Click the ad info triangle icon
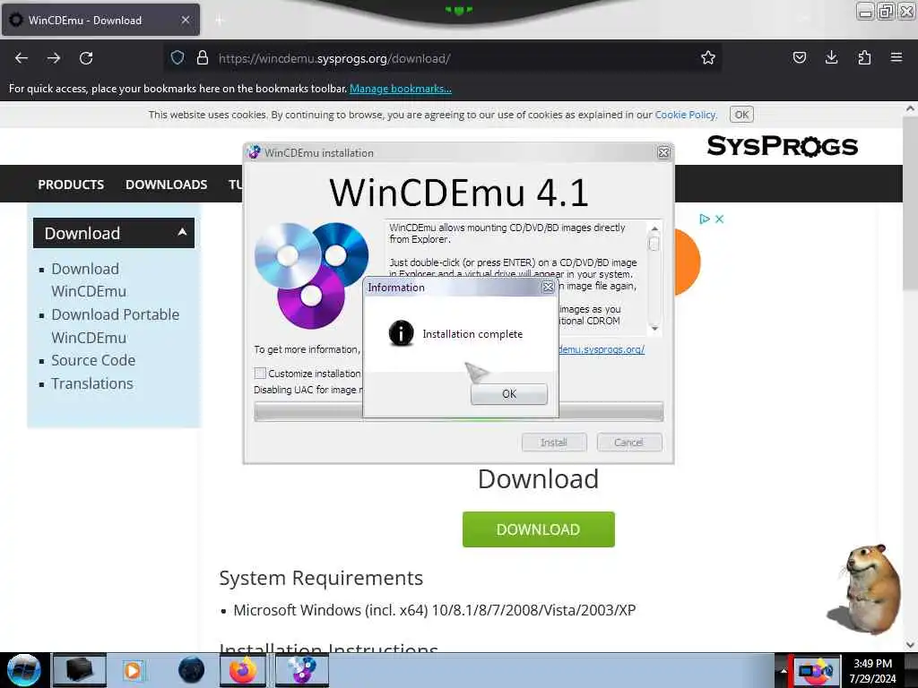This screenshot has height=688, width=918. [x=705, y=219]
